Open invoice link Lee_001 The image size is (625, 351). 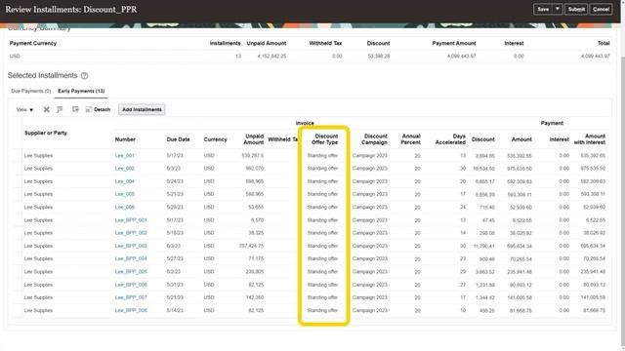pos(125,156)
